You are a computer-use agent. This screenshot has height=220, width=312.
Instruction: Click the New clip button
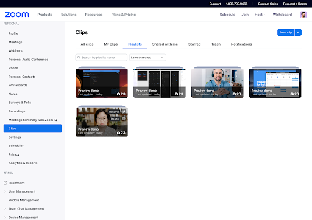(286, 32)
